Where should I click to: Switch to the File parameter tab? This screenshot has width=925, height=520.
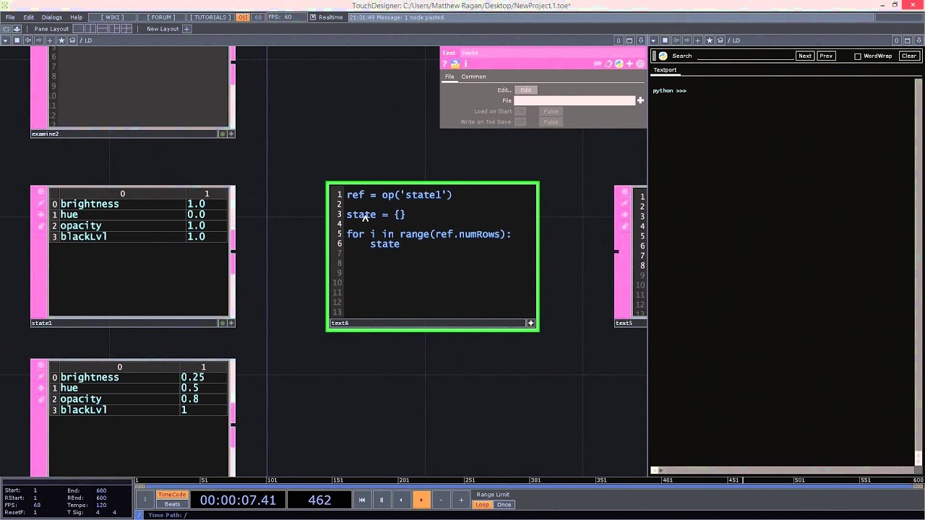tap(449, 77)
